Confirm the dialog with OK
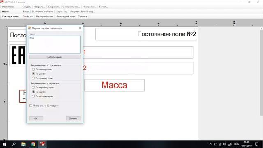 tap(36, 118)
